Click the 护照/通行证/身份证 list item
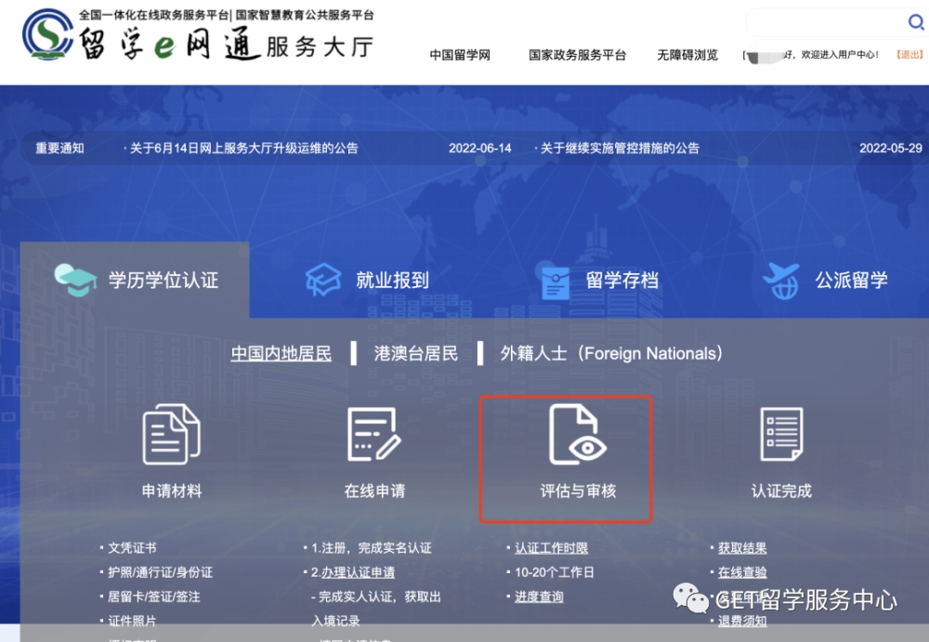This screenshot has height=642, width=929. [160, 572]
